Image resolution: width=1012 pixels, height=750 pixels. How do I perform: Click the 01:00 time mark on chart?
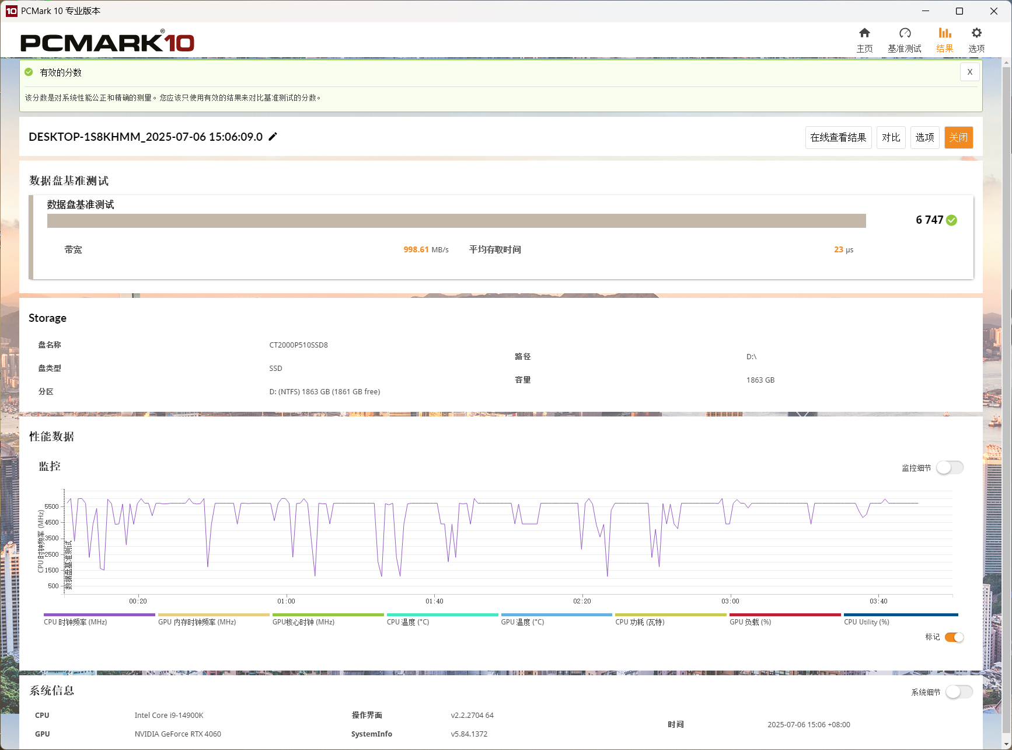coord(286,601)
